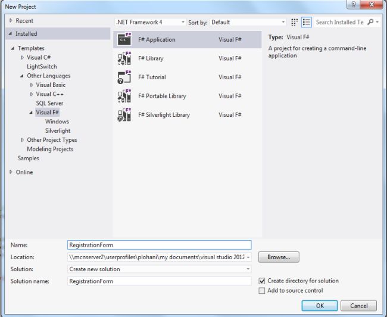Switch to small icons grid view
Image resolution: width=387 pixels, height=317 pixels.
(294, 22)
